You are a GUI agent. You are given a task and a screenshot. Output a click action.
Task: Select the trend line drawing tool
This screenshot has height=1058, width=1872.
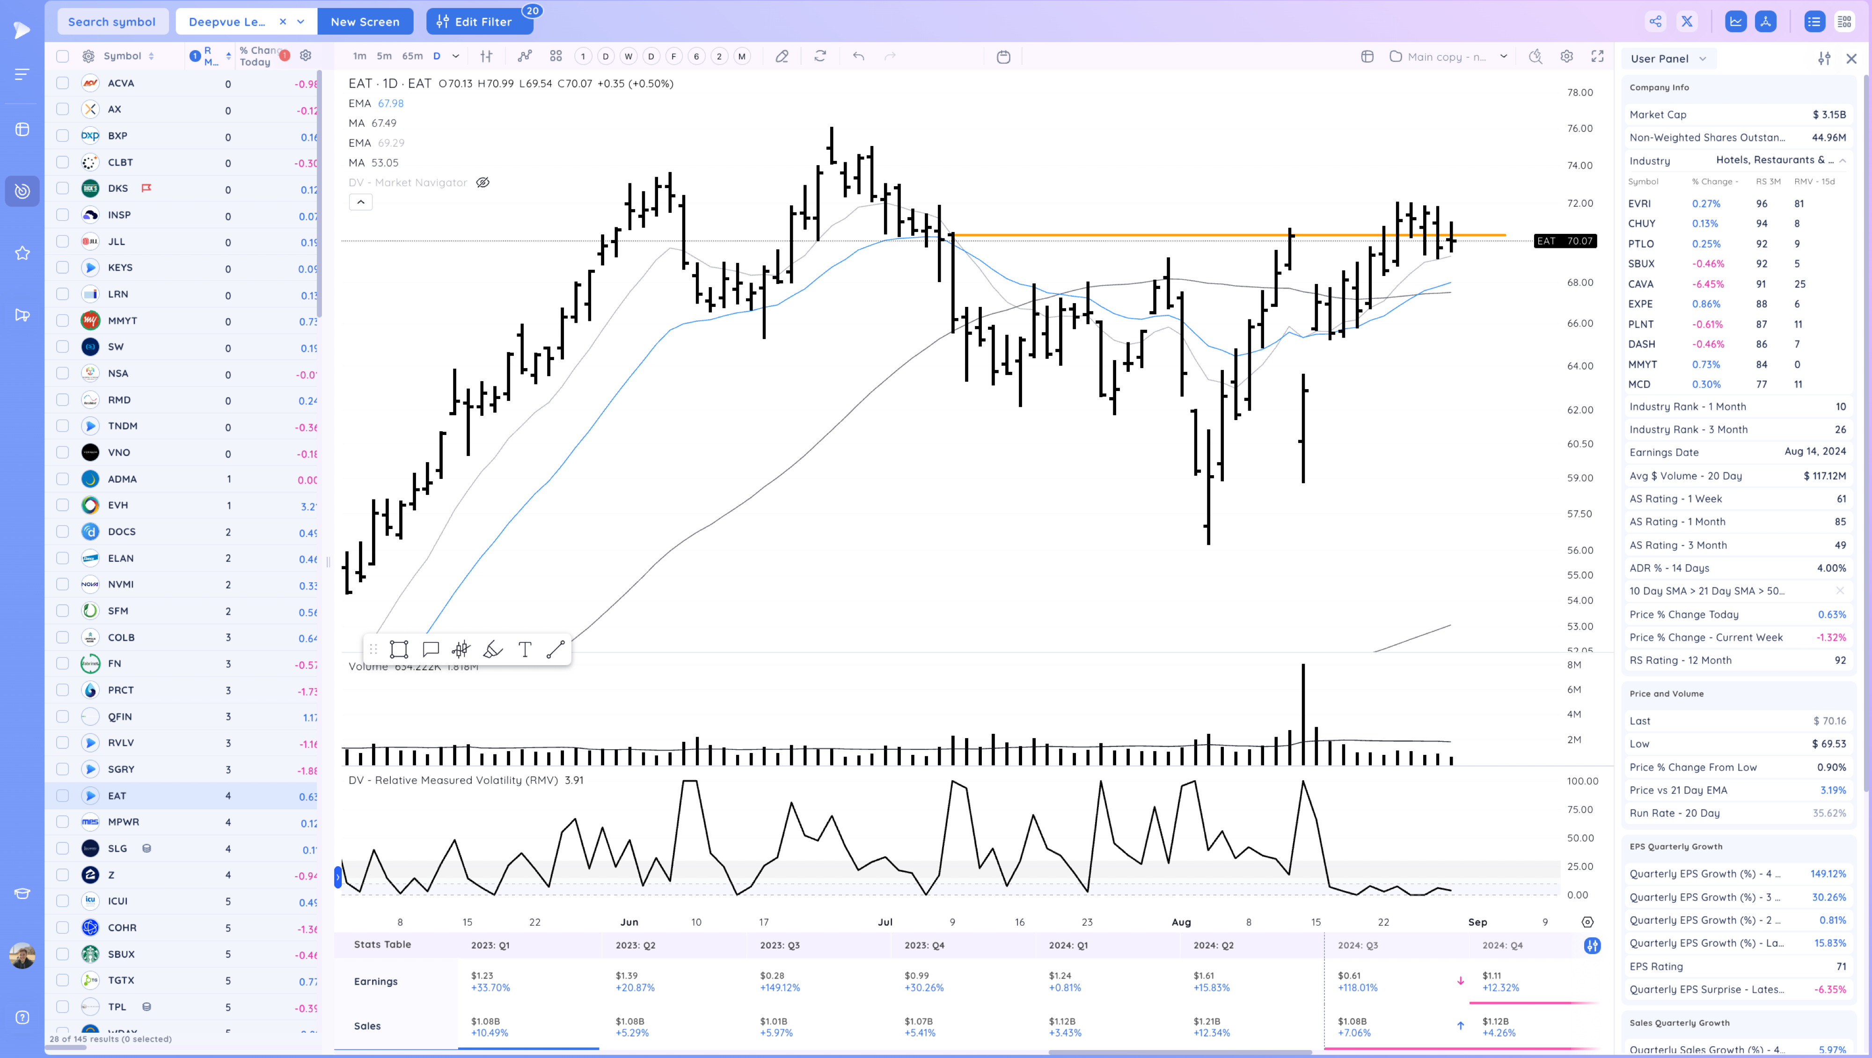[x=556, y=649]
